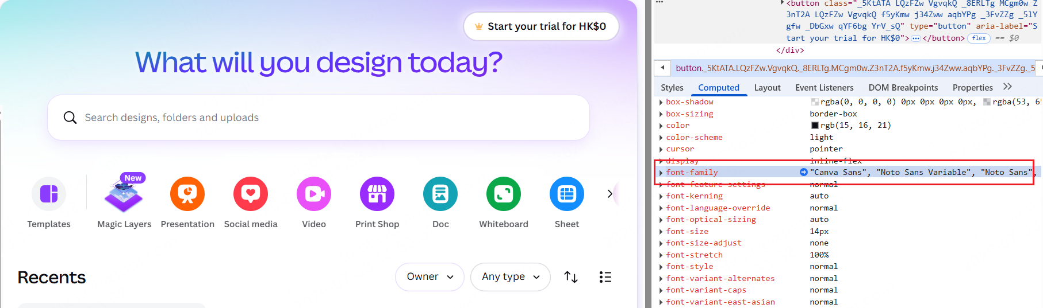Expand the box-sizing computed property
Viewport: 1043px width, 308px height.
[661, 114]
